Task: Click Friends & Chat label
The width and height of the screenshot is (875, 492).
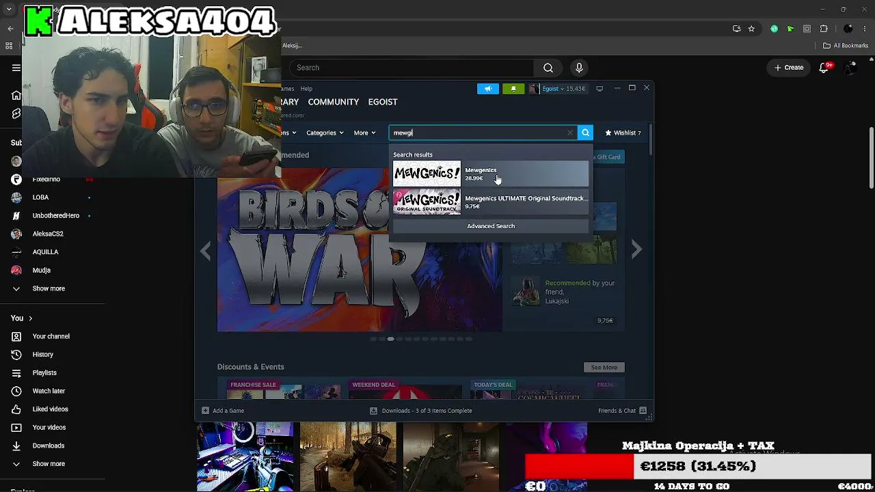Action: pyautogui.click(x=617, y=411)
